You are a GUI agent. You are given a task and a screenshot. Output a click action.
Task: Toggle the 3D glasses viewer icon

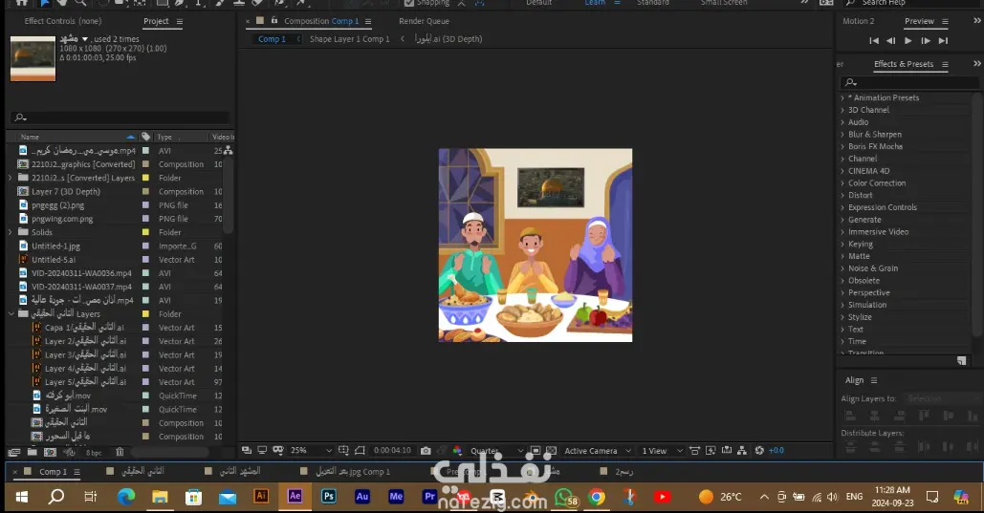click(x=278, y=450)
